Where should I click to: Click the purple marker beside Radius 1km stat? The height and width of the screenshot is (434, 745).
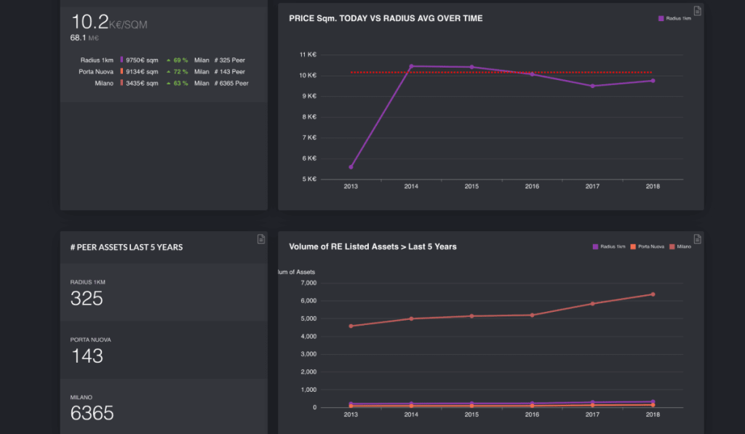tap(121, 60)
